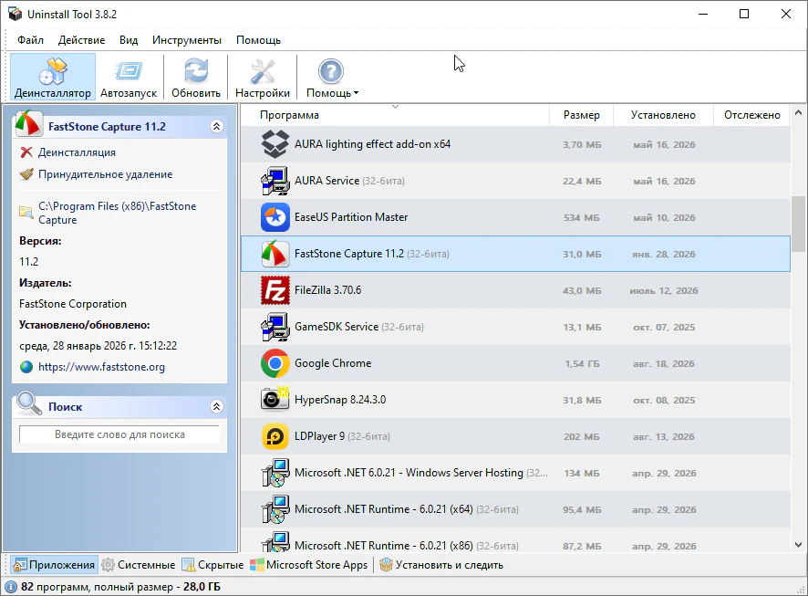The height and width of the screenshot is (596, 808).
Task: Select the AURA Service icon
Action: pyautogui.click(x=275, y=181)
